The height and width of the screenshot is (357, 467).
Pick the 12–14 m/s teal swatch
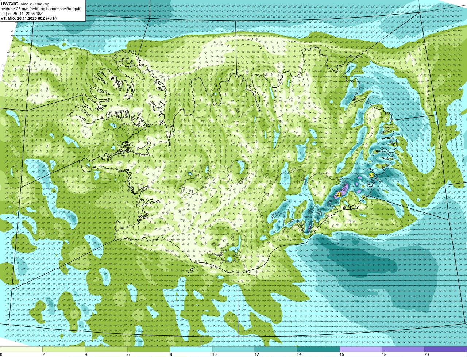click(276, 349)
